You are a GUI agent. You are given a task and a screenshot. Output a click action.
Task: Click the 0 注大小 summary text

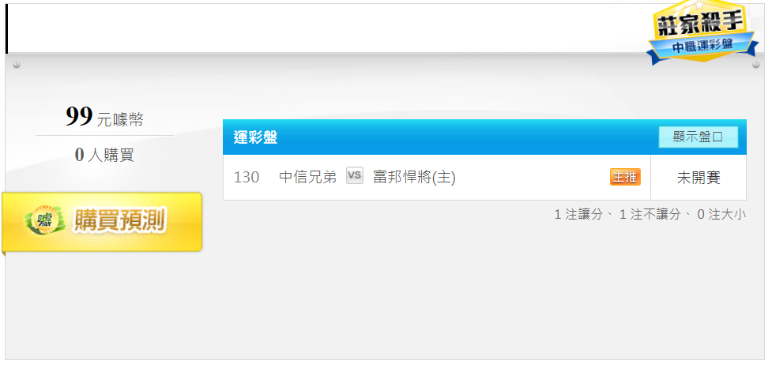click(721, 215)
